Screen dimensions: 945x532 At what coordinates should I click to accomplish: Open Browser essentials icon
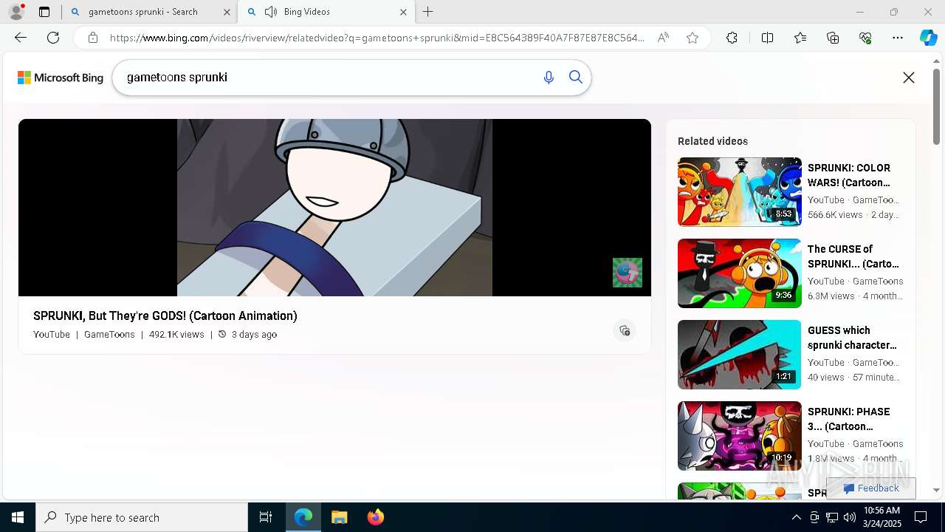[x=865, y=38]
